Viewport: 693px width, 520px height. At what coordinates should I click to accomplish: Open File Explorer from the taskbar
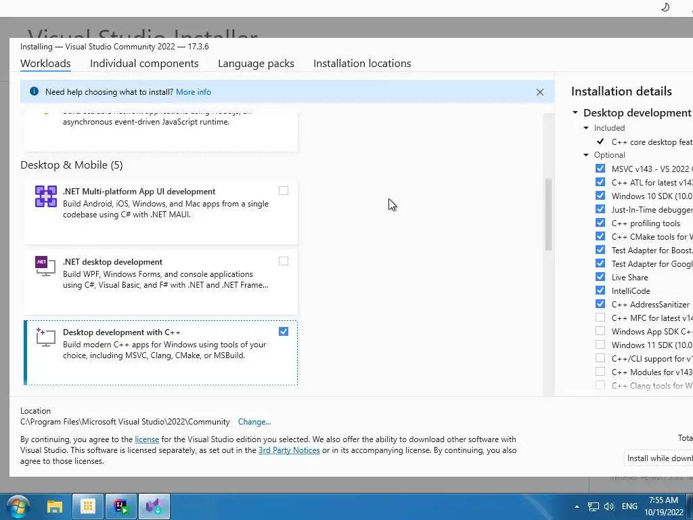tap(55, 506)
